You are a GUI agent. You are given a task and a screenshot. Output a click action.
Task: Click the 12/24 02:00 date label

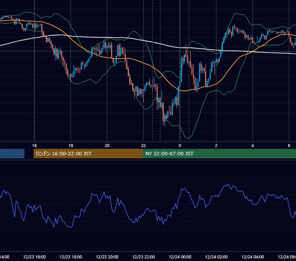pos(216,257)
